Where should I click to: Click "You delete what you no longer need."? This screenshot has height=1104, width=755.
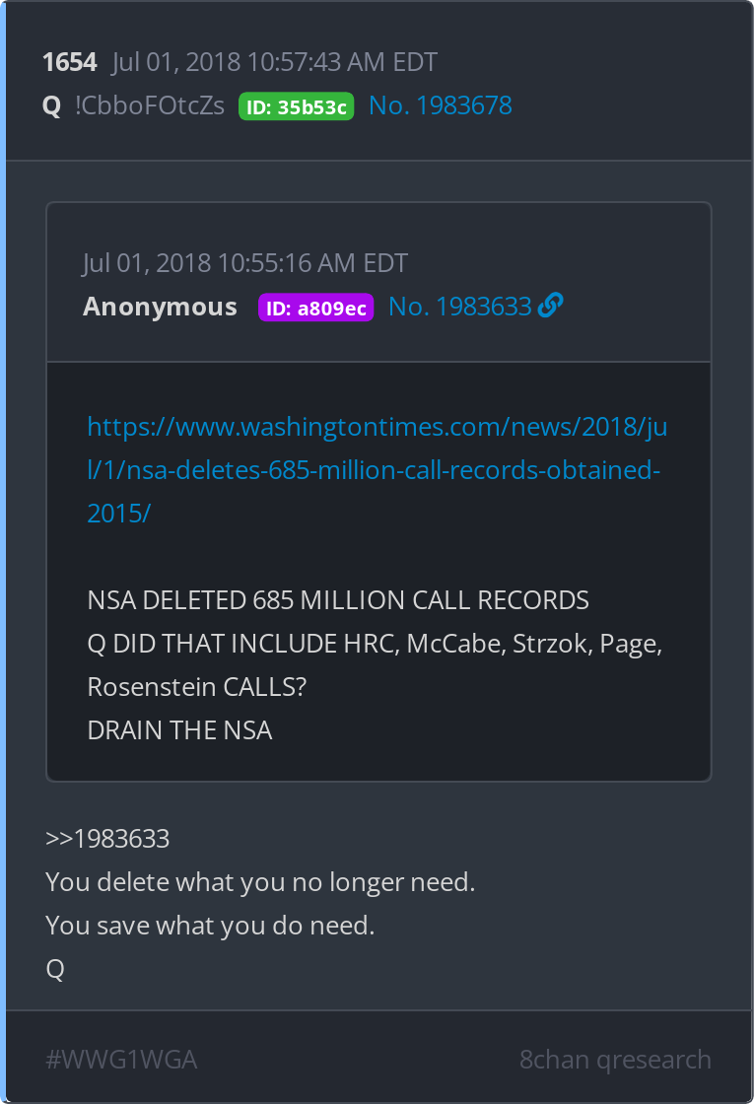(x=260, y=882)
